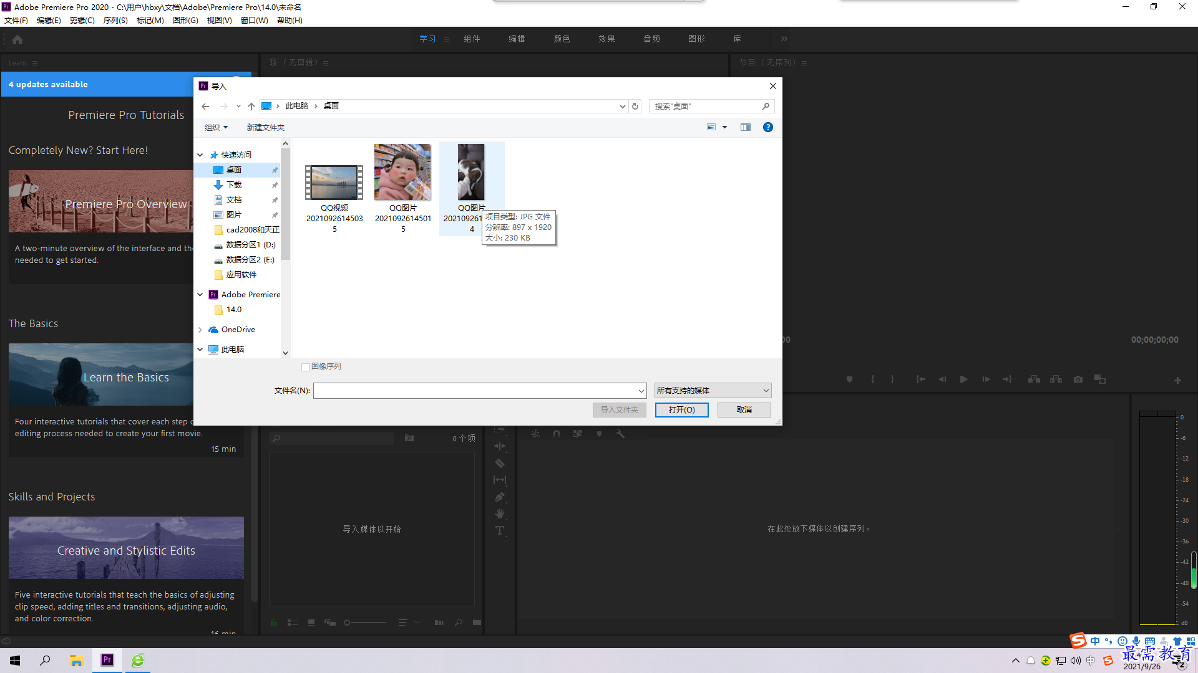Open the 所有支持的媒体 file type dropdown

[713, 391]
